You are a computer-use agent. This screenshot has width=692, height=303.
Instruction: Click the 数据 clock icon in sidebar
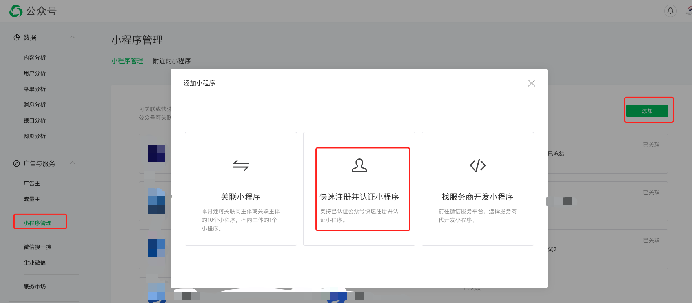(16, 38)
